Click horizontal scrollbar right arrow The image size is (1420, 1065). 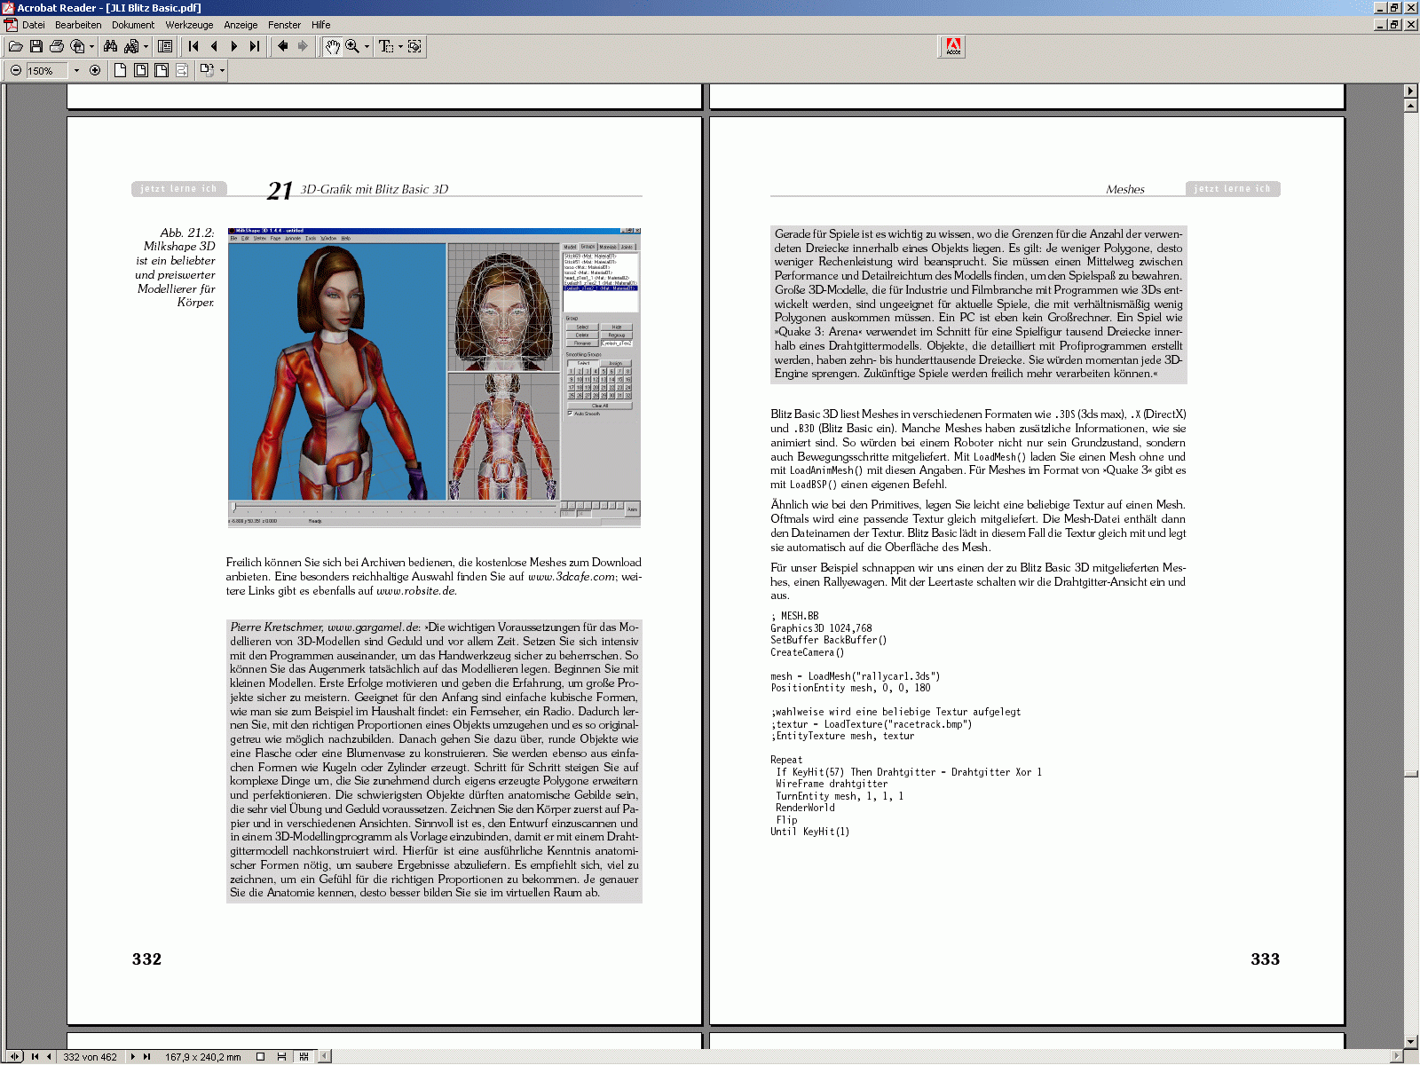point(1397,1057)
